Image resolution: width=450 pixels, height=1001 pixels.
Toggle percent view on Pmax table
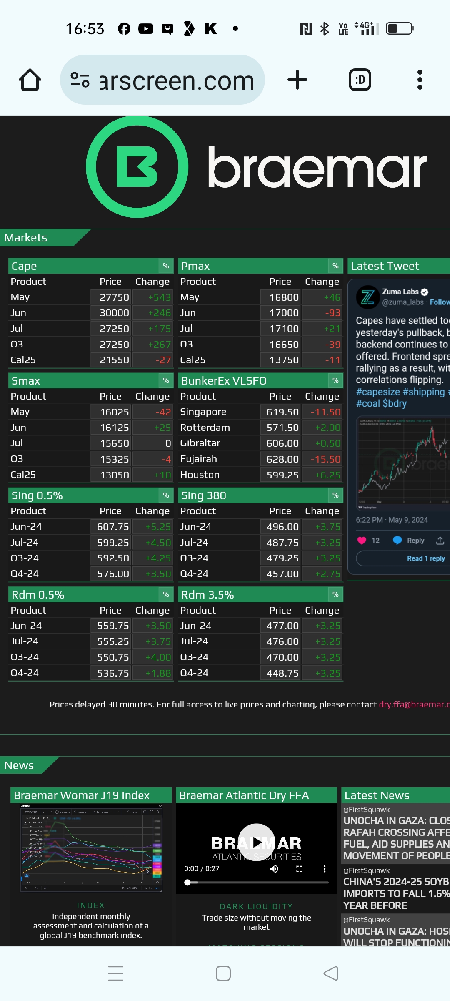[335, 266]
